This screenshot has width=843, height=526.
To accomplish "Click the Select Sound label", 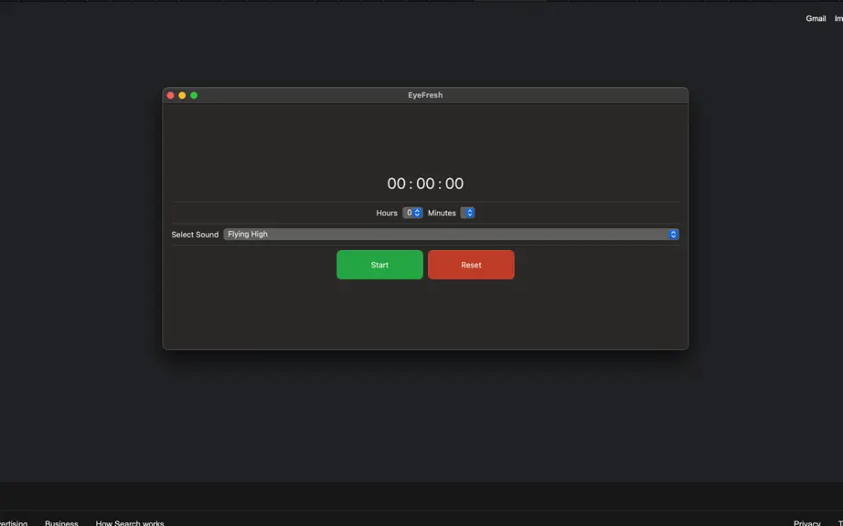I will point(195,235).
